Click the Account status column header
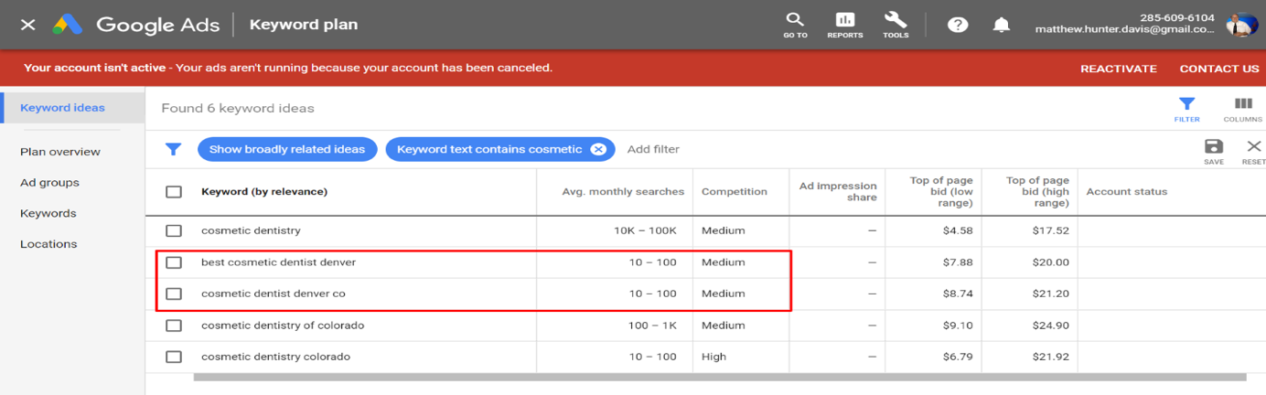The width and height of the screenshot is (1266, 395). click(1127, 192)
